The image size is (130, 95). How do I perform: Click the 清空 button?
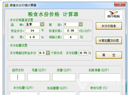109,55
